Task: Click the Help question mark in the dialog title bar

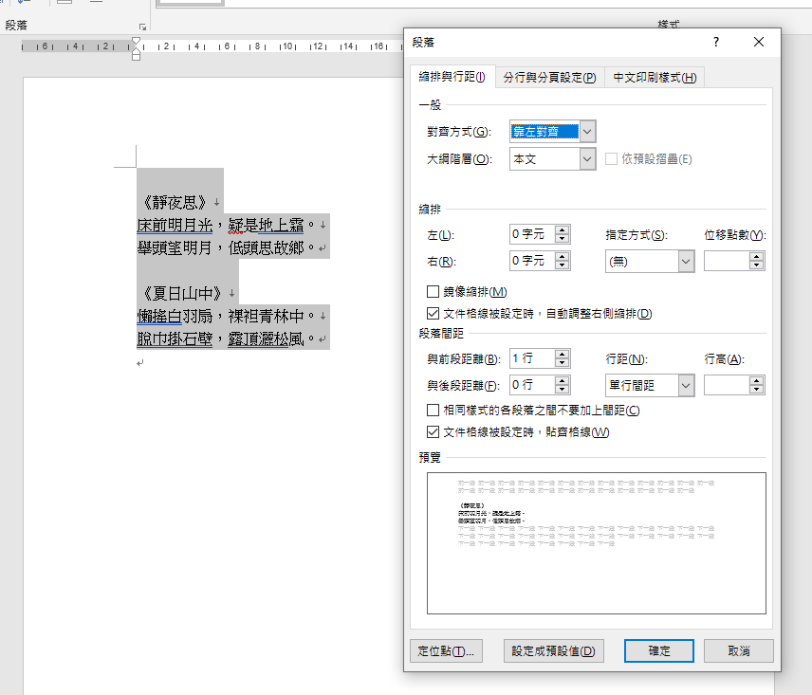Action: 716,43
